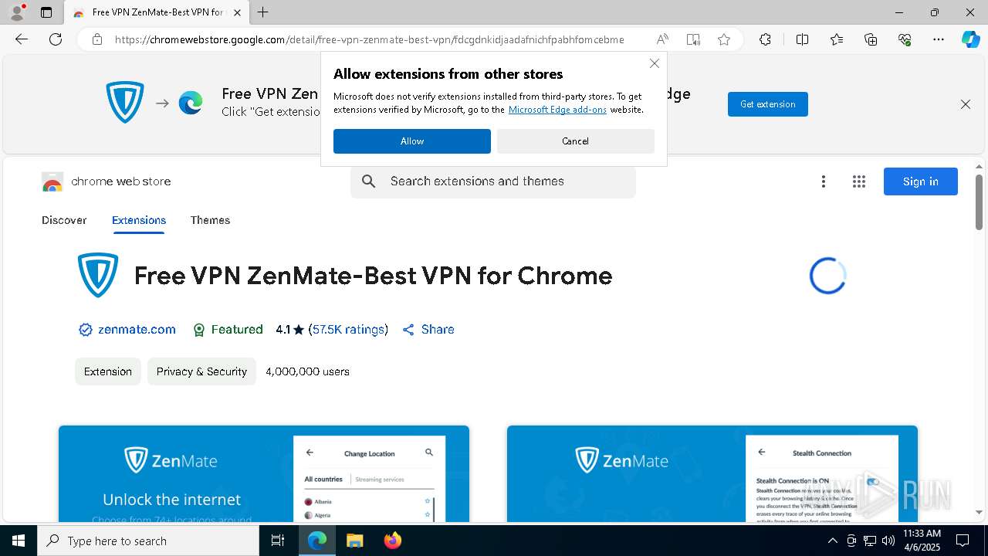Show hidden tray icons
988x556 pixels.
(832, 541)
